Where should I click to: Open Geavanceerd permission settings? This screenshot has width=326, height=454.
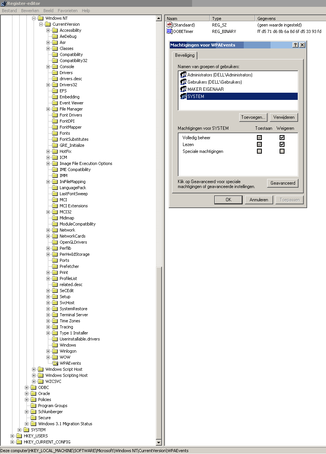(283, 183)
